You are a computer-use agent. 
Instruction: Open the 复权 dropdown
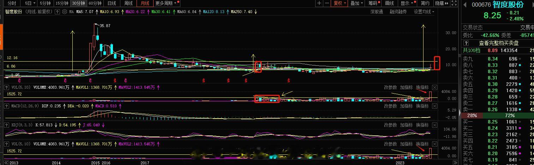coord(340,3)
